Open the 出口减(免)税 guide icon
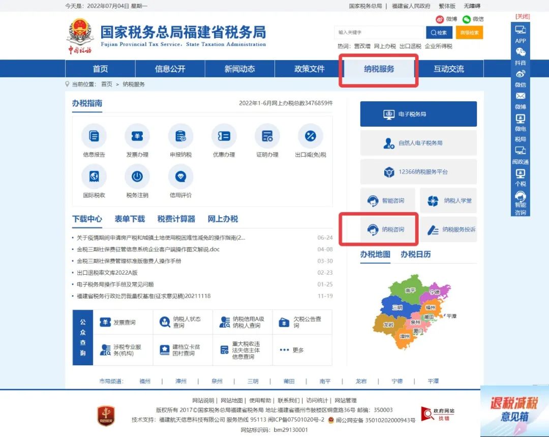Viewport: 549px width, 437px height. click(x=311, y=136)
